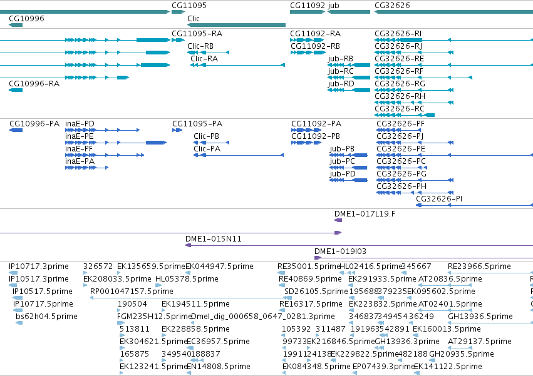Click the EK135659.5prime EST label
This screenshot has width=533, height=376.
tap(151, 267)
